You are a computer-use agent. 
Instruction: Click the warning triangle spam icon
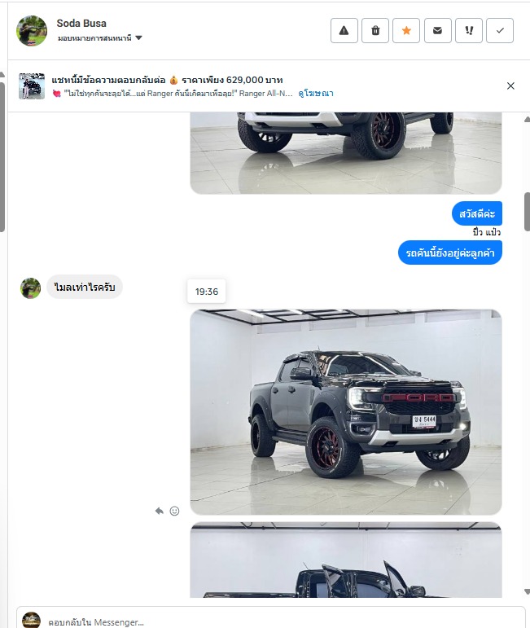344,30
